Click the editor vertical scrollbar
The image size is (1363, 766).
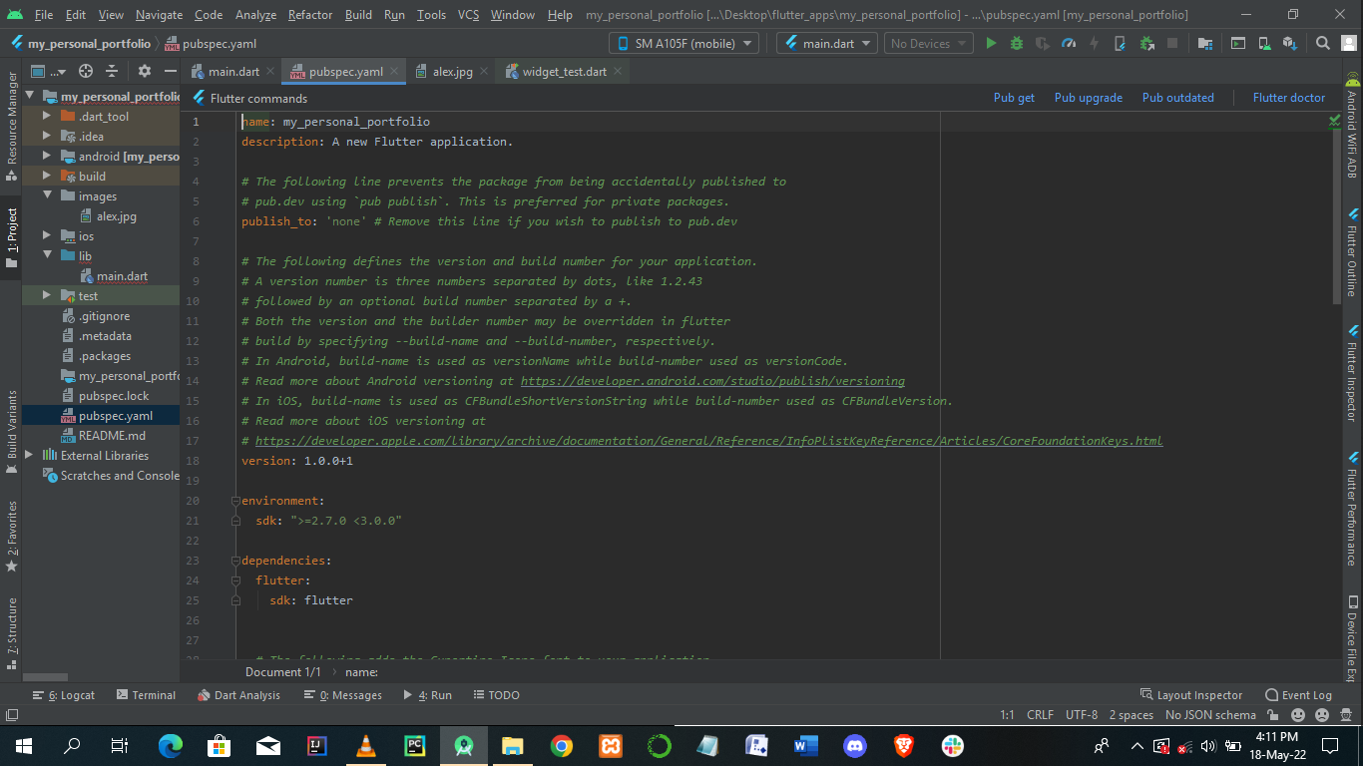click(1335, 217)
